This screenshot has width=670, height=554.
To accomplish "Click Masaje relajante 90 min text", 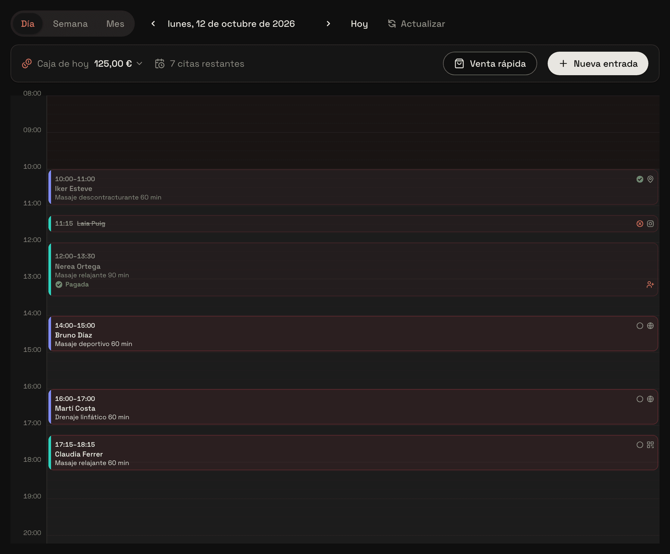I will tap(92, 275).
